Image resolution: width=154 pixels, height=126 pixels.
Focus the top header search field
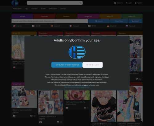[55, 3]
